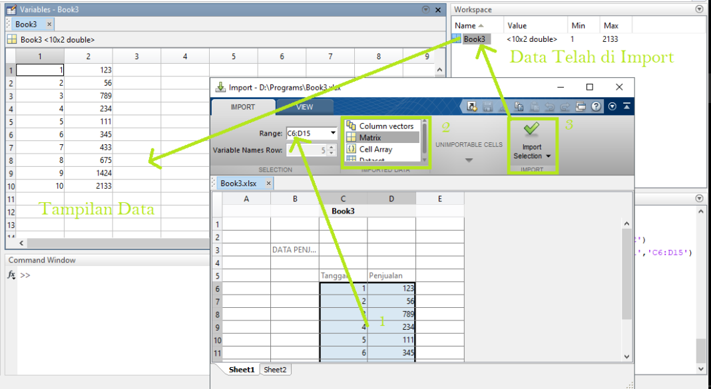Click the Workspace panel options circle button

click(698, 9)
